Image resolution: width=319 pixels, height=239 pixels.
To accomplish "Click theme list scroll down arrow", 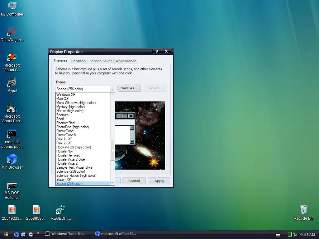I will [x=112, y=183].
